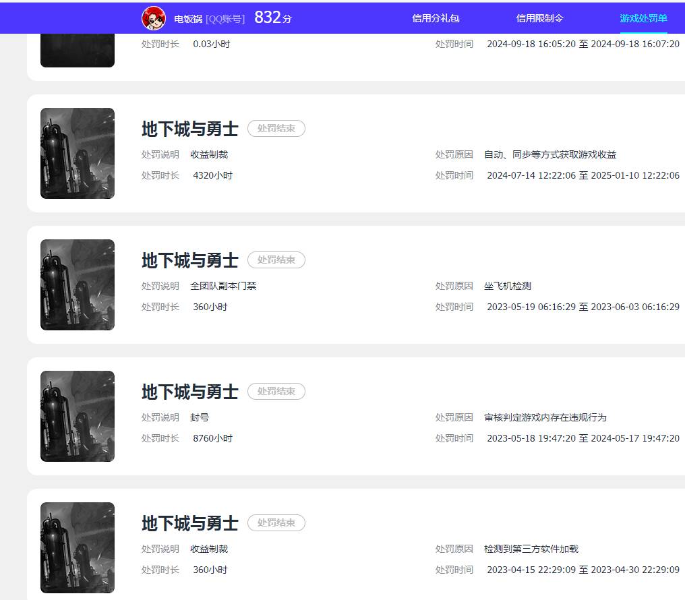Click the thumbnail of the 封号 record
The height and width of the screenshot is (600, 685).
[77, 416]
